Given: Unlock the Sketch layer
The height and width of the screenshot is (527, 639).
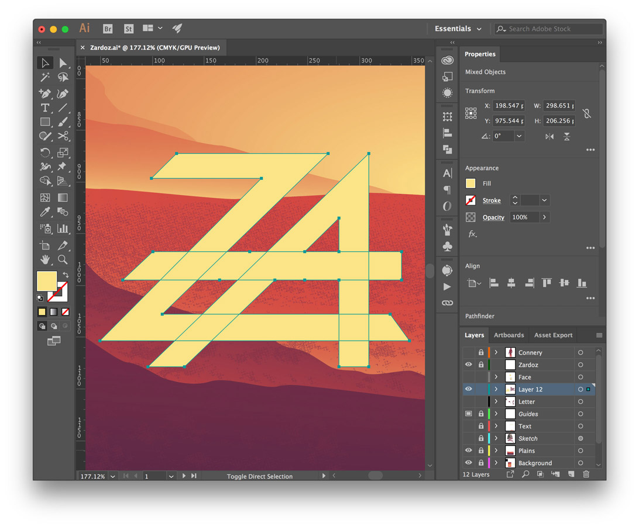Looking at the screenshot, I should [481, 438].
